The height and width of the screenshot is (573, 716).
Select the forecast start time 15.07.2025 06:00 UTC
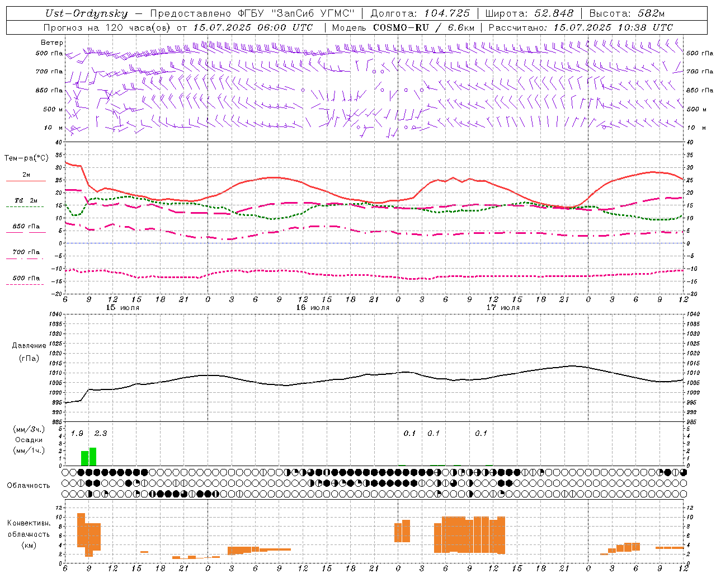[253, 27]
